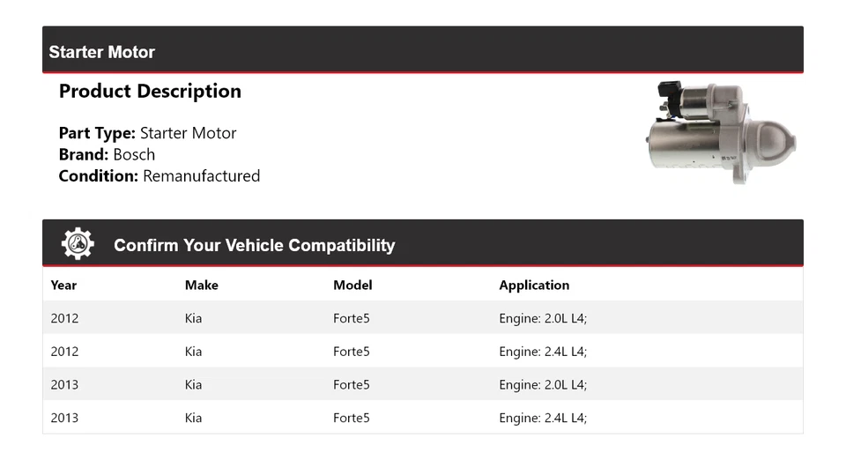This screenshot has width=846, height=460.
Task: Click Engine: 2.4L L4 in the last row
Action: 542,418
